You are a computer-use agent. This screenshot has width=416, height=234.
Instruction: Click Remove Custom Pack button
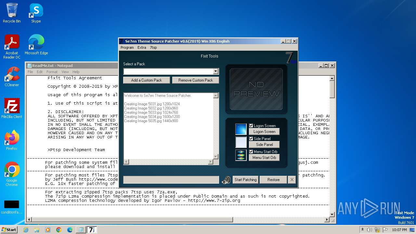click(196, 80)
